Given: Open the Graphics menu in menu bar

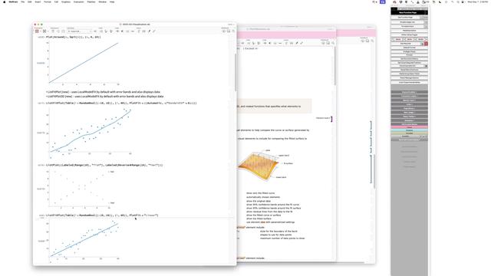Looking at the screenshot, I should pos(66,2).
